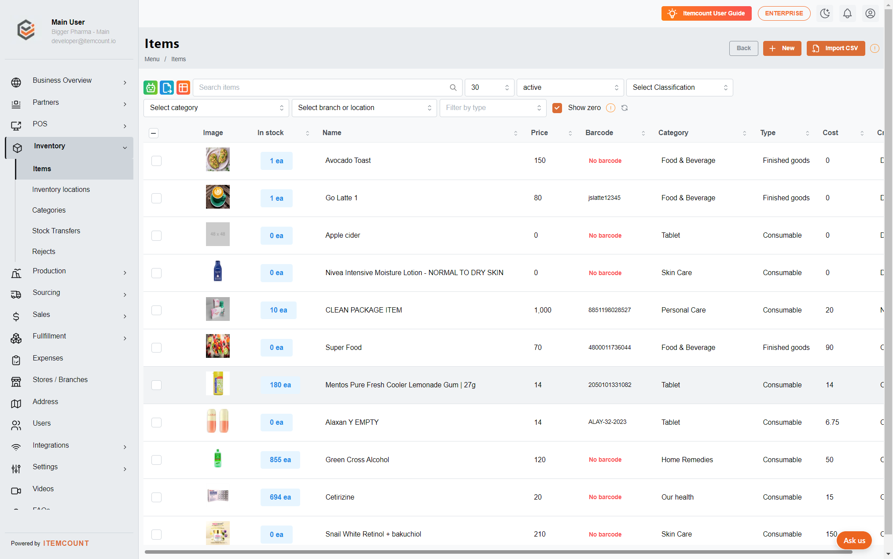
Task: Click the Videos camera icon
Action: [16, 491]
